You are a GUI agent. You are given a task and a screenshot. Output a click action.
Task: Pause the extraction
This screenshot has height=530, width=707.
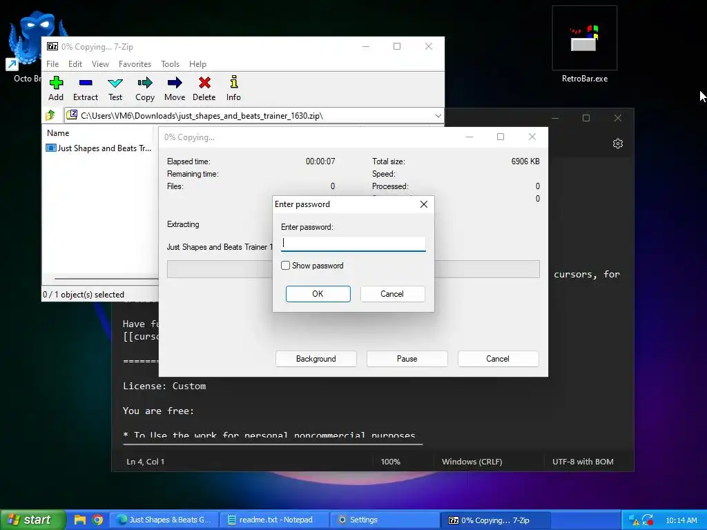(x=407, y=359)
